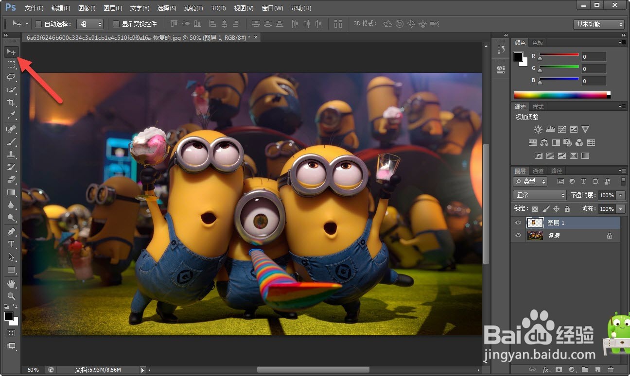Create a new layer
This screenshot has height=376, width=630.
pyautogui.click(x=598, y=370)
